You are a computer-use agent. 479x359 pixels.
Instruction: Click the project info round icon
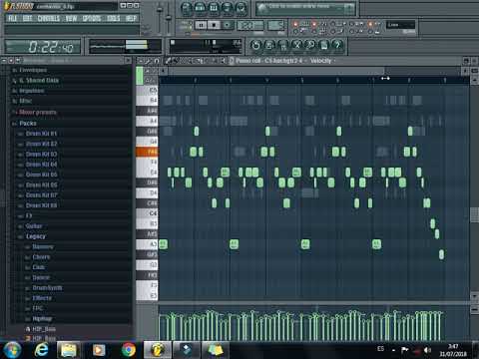(324, 45)
